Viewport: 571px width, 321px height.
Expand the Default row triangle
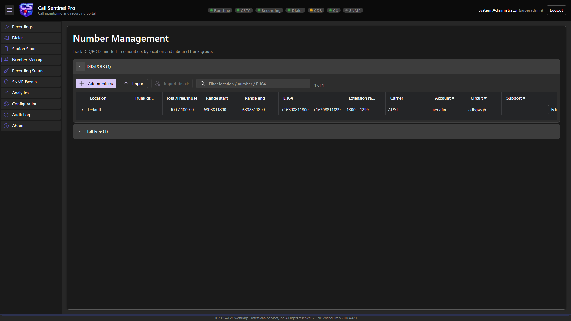point(82,110)
